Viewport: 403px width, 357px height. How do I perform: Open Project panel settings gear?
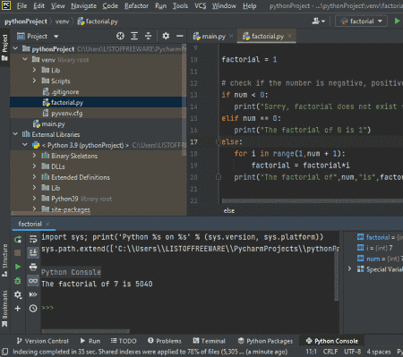tap(166, 36)
